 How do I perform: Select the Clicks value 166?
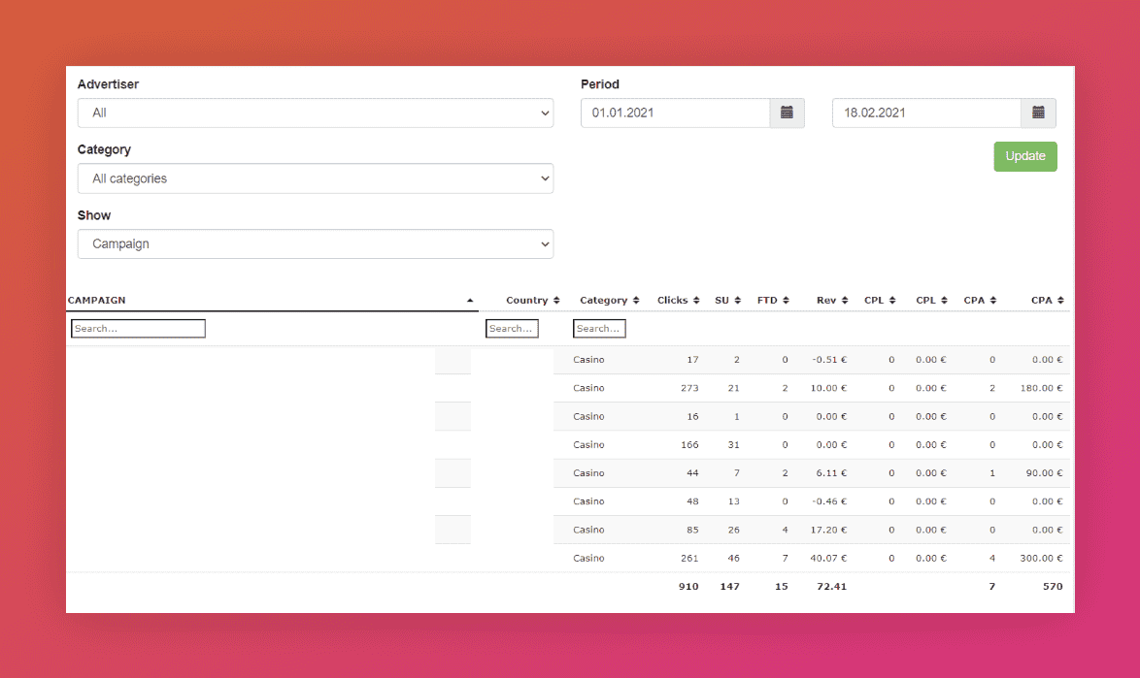[x=689, y=445]
